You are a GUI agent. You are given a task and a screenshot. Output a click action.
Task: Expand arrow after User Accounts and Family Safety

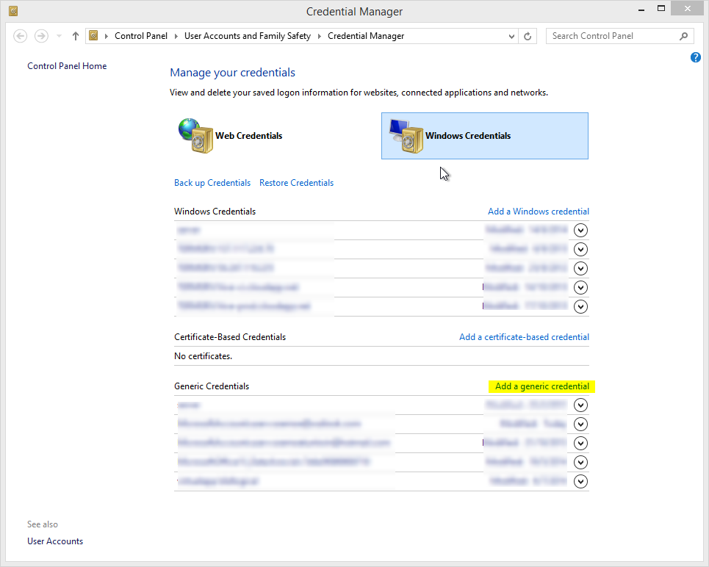pyautogui.click(x=319, y=36)
